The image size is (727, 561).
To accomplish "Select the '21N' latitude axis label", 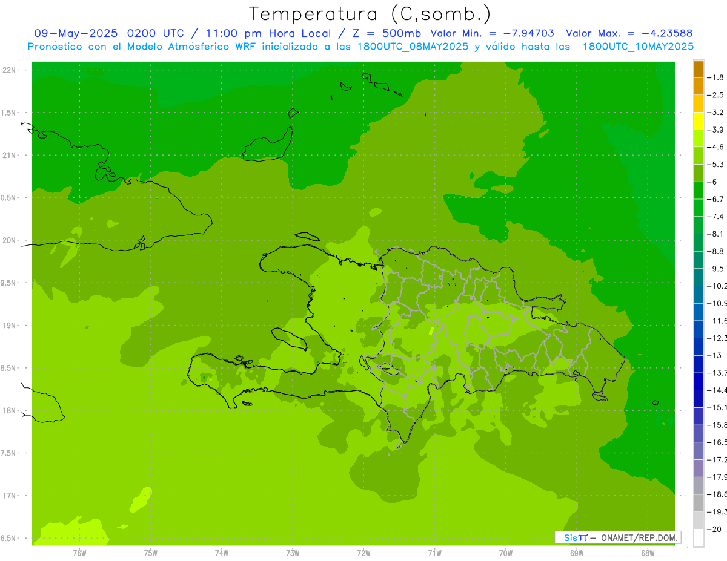I will (10, 156).
